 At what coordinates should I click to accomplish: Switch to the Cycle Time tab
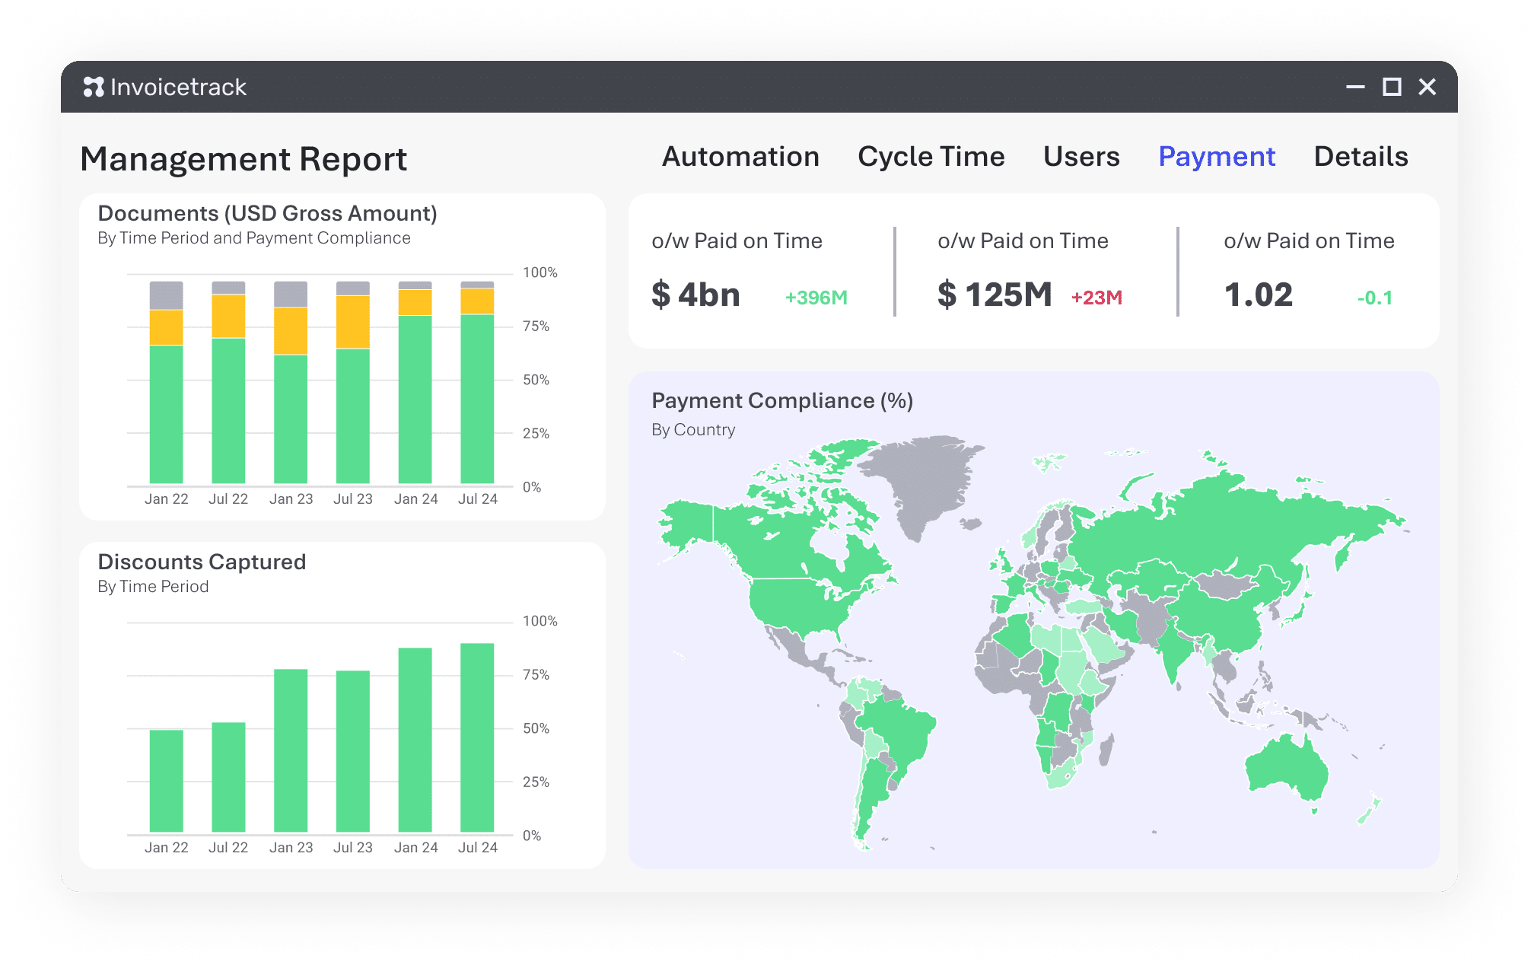(x=931, y=157)
